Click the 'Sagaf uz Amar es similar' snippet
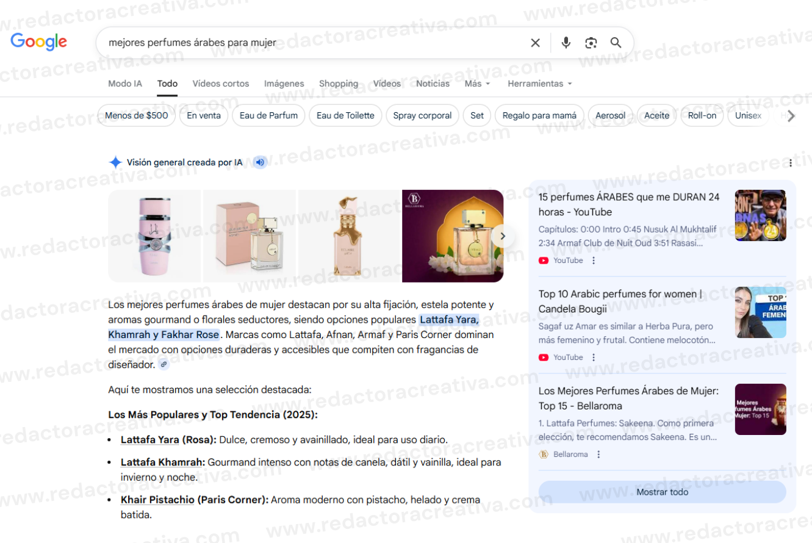Screen dimensions: 812x543 point(627,333)
